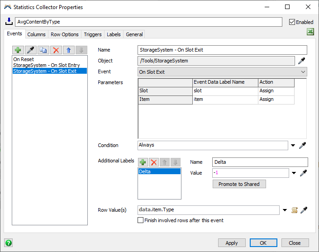Screen dimensions: 319x252
Task: Delete selected event with red X icon
Action: click(56, 50)
